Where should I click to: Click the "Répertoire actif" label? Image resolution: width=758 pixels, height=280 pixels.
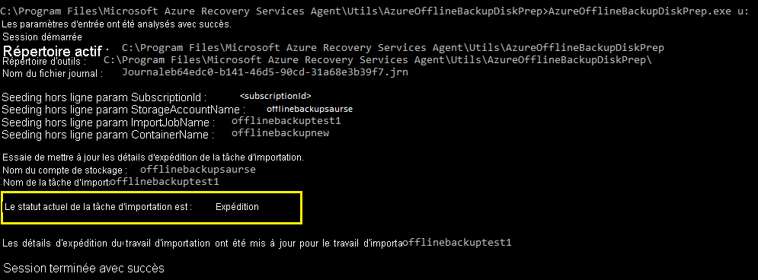click(53, 51)
